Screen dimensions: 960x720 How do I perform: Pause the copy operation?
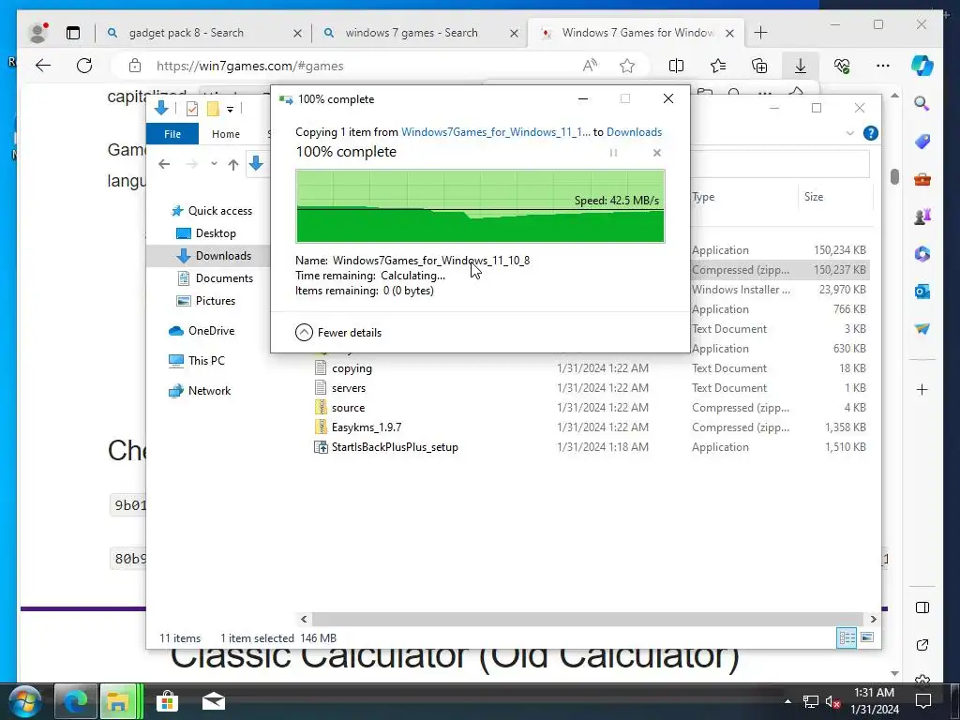click(x=613, y=153)
